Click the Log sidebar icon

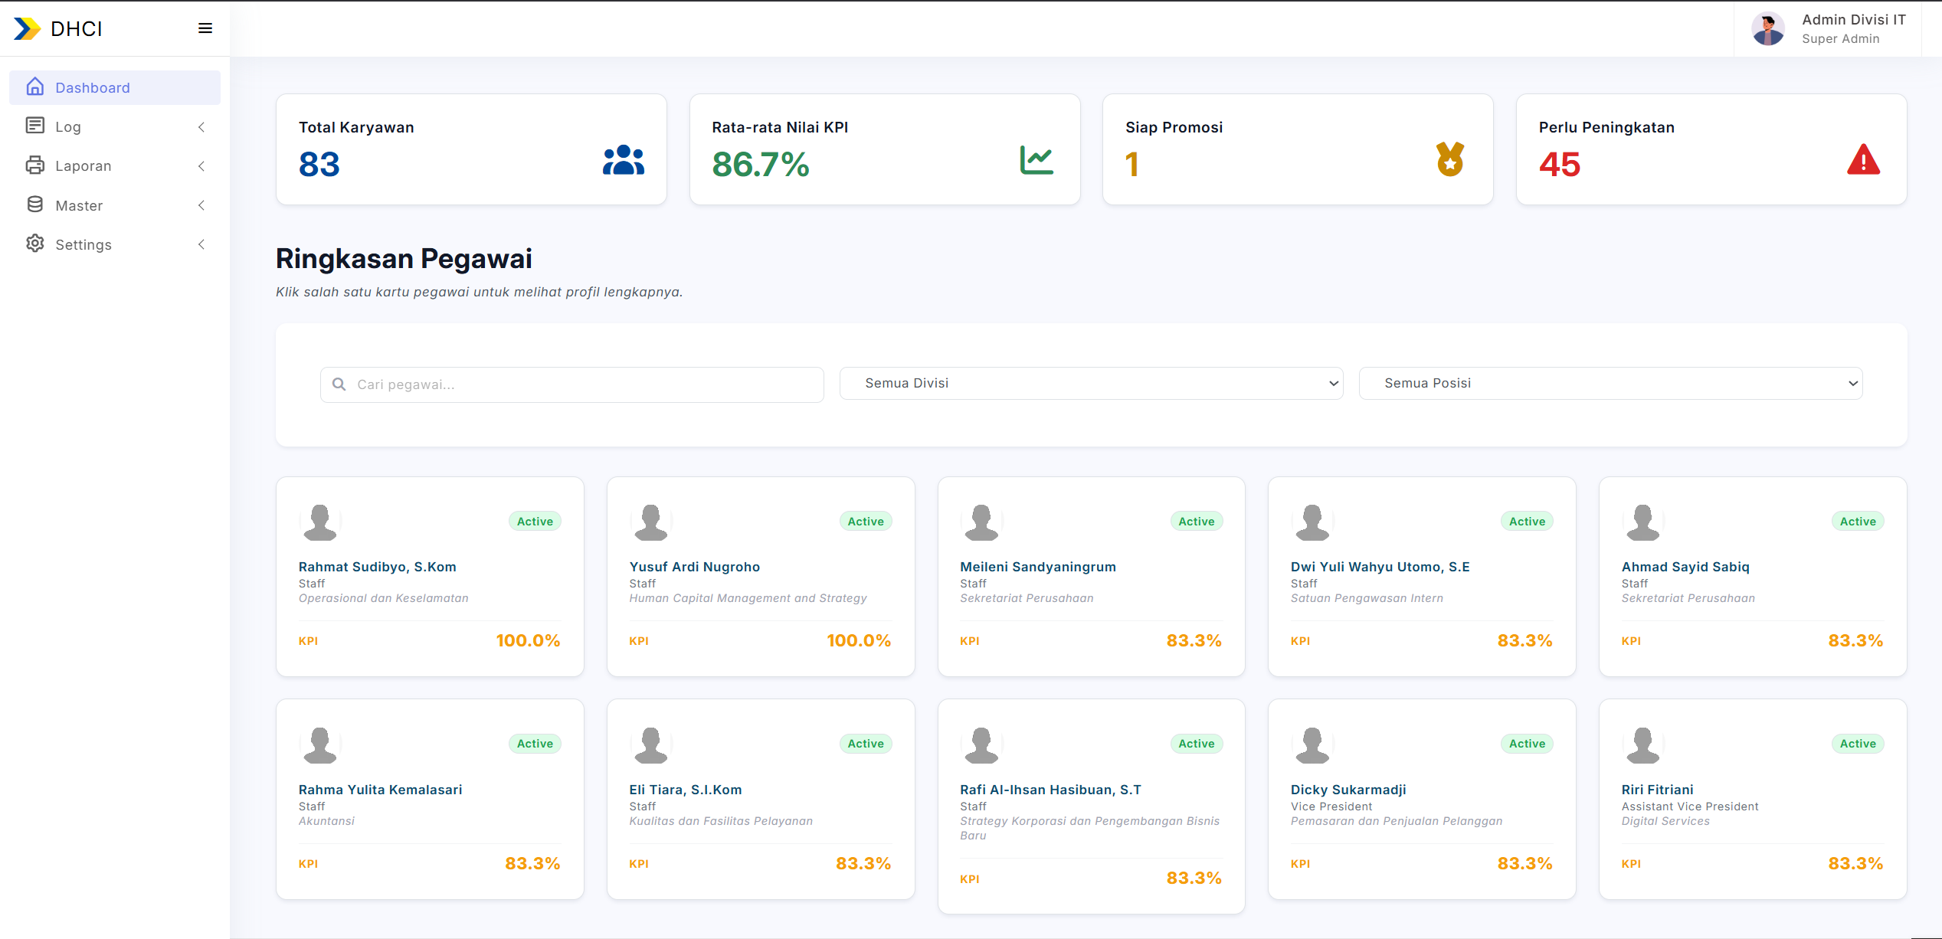(x=35, y=126)
